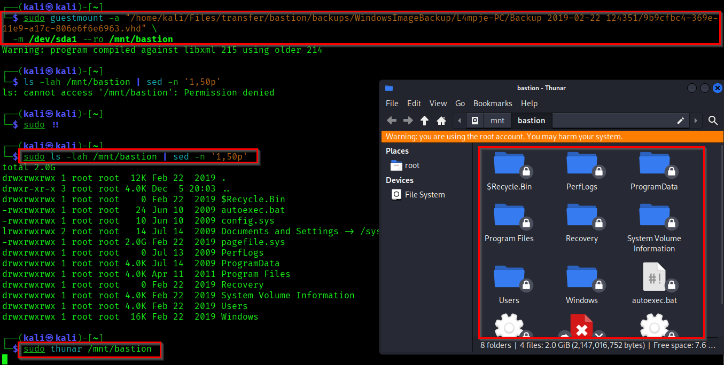
Task: Open the View menu
Action: coord(438,103)
